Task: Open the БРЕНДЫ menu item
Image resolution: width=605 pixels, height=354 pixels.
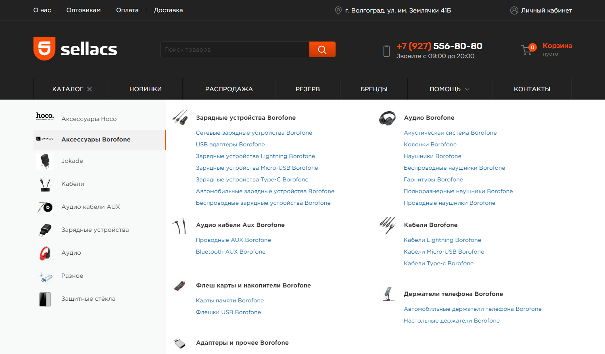Action: pos(374,89)
